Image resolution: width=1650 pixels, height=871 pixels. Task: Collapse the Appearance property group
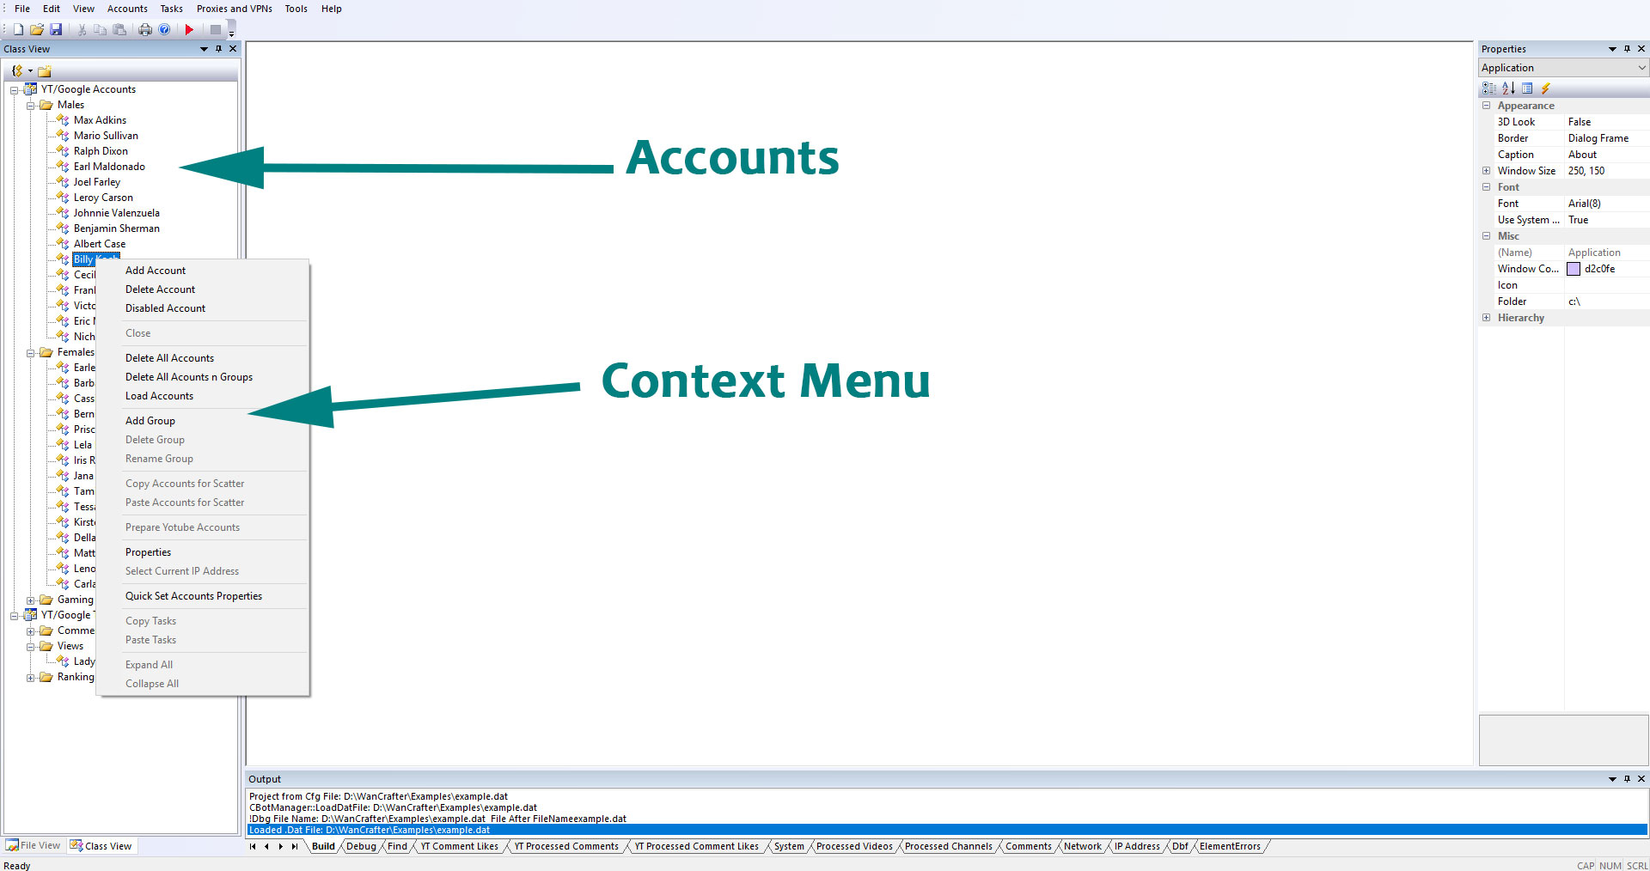(x=1486, y=106)
